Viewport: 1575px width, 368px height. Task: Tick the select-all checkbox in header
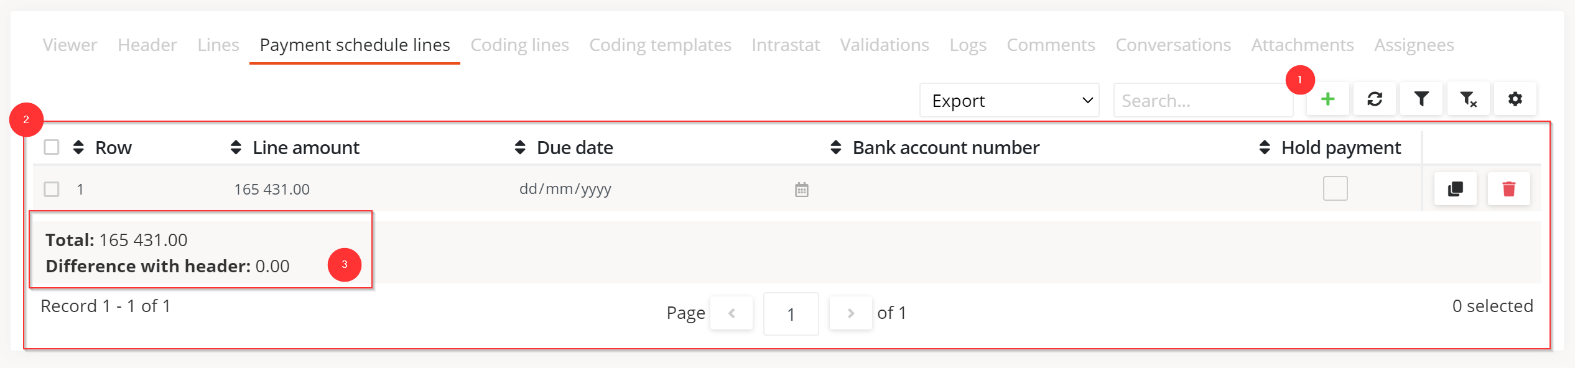pyautogui.click(x=52, y=147)
